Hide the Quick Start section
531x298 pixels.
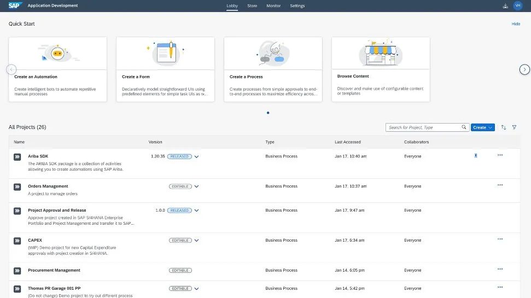point(516,24)
